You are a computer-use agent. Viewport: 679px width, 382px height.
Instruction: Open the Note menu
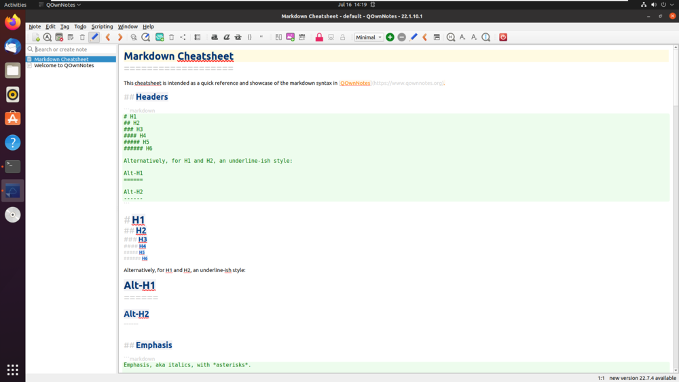click(x=35, y=26)
